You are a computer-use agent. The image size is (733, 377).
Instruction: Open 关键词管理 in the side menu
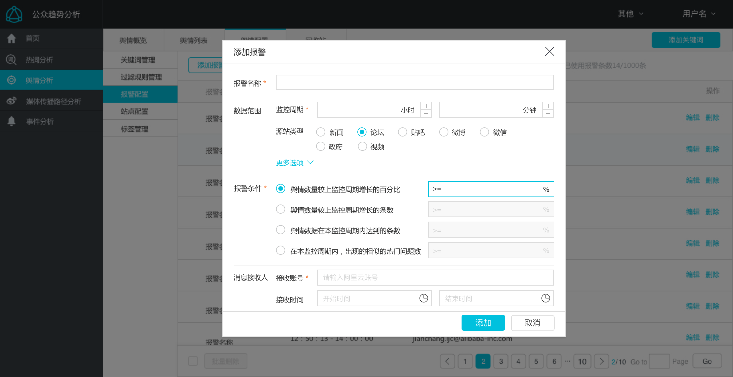click(x=138, y=60)
